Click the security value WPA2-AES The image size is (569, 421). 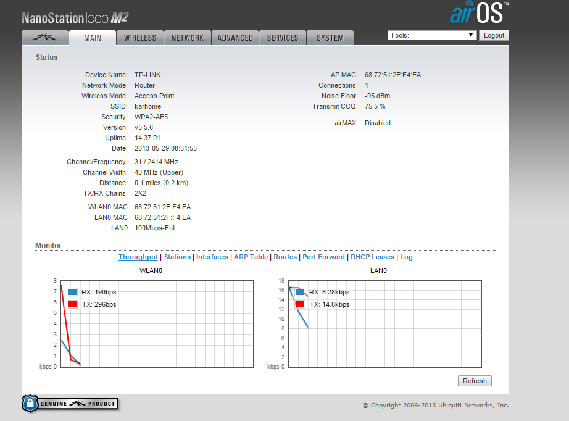point(151,117)
